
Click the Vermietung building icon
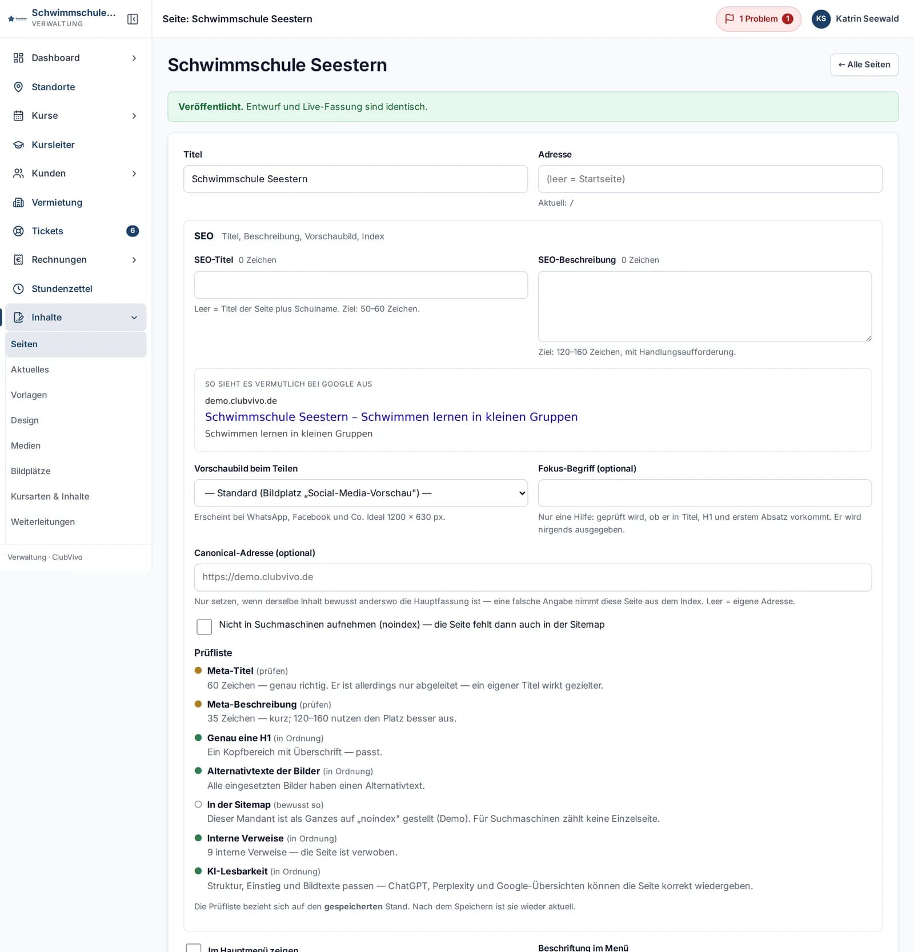(x=18, y=202)
